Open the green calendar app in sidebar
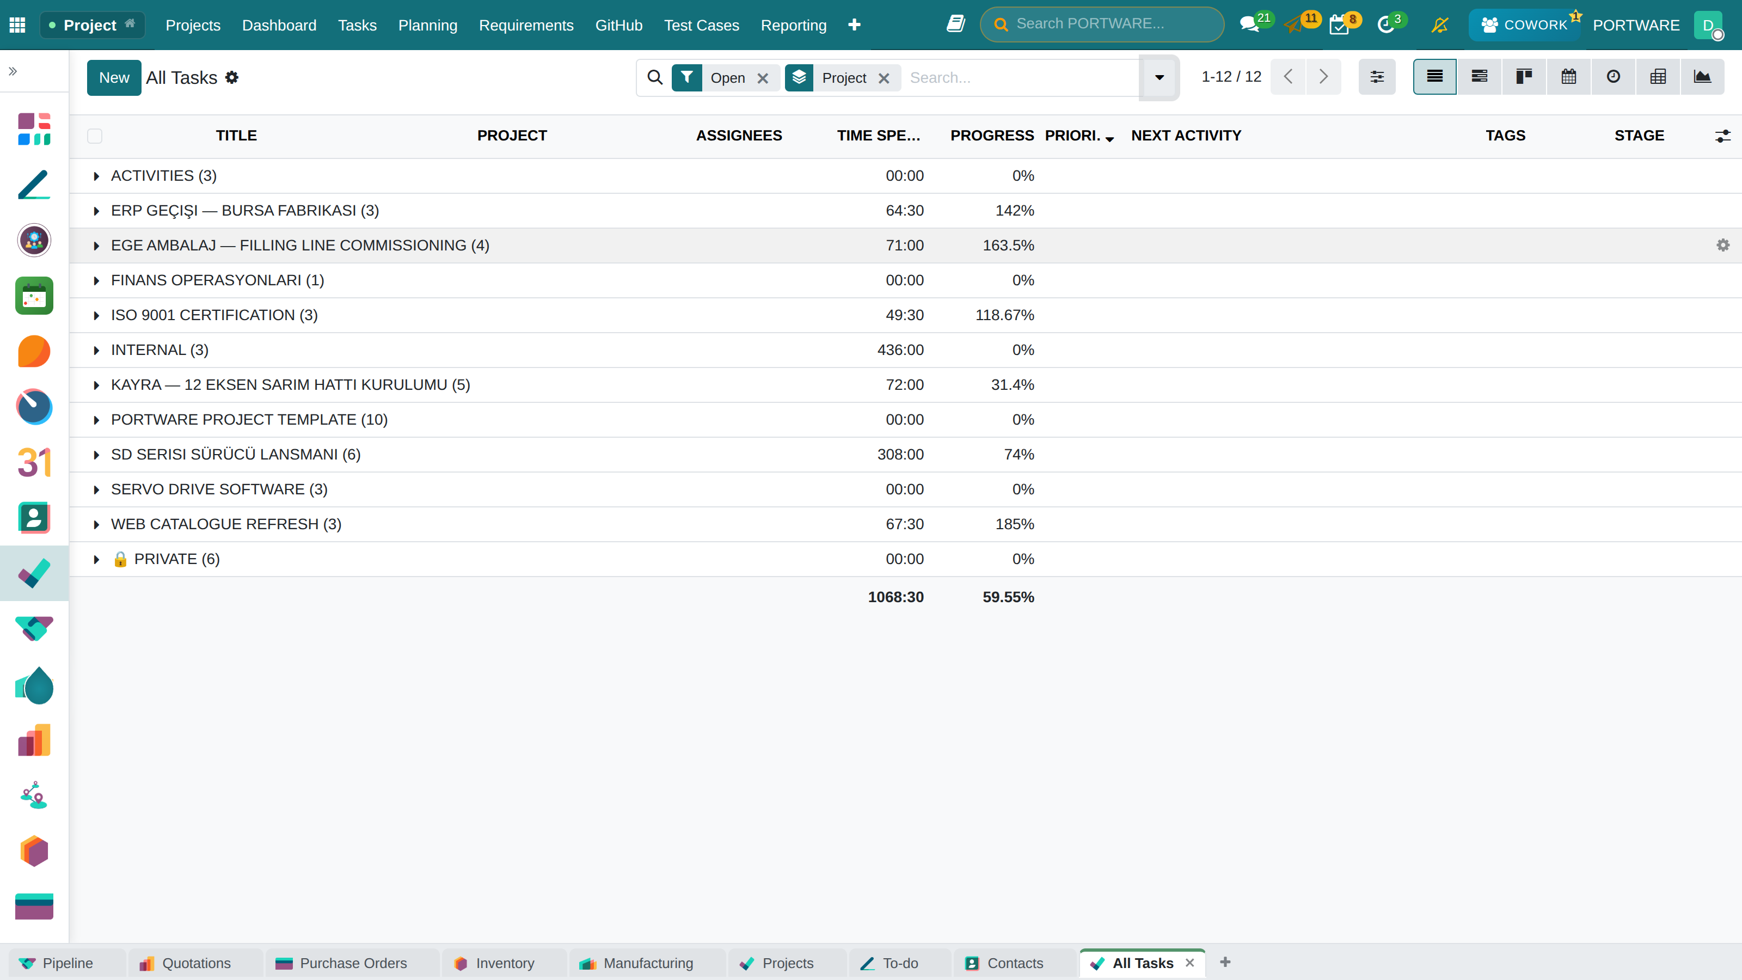Screen dimensions: 1742x980 pyautogui.click(x=34, y=296)
